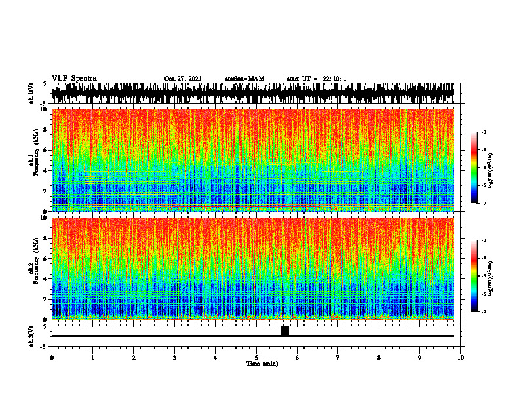
Task: Click the ch.1 spectrogram color scale bar
Action: tap(474, 168)
